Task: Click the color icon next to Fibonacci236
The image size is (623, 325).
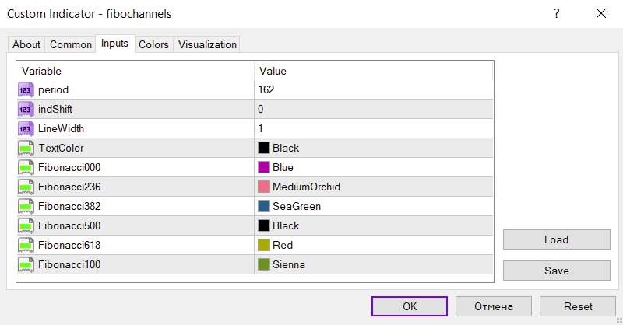Action: 25,187
